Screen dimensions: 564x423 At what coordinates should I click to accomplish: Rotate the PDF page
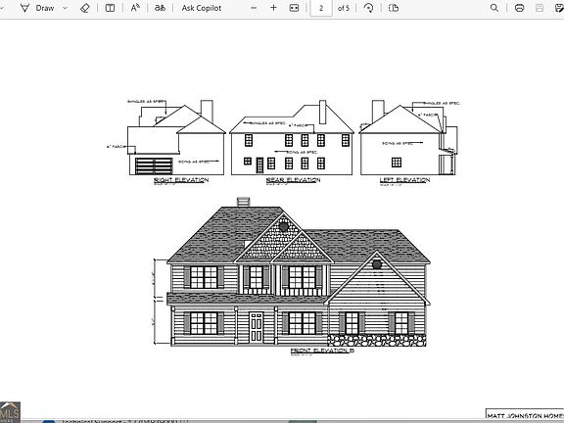pos(368,8)
